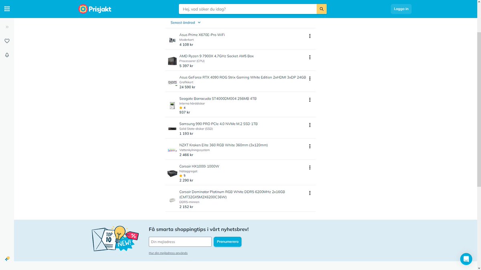Open options menu for Samsung 990 PRO
The image size is (481, 270).
[310, 125]
